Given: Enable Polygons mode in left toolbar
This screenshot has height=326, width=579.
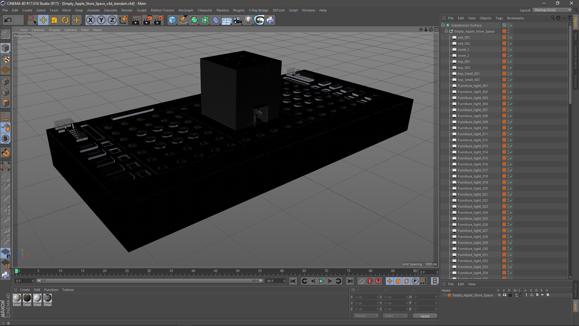Looking at the screenshot, I should pos(5,103).
